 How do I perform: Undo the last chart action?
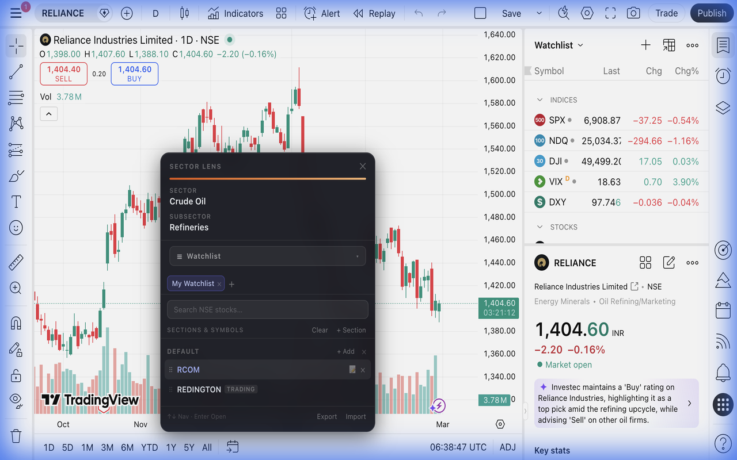pyautogui.click(x=419, y=13)
